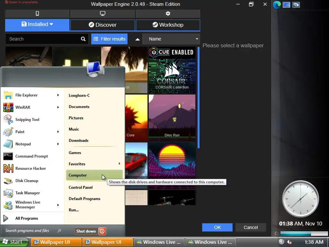Image resolution: width=329 pixels, height=247 pixels.
Task: Open the start button
Action: click(14, 242)
